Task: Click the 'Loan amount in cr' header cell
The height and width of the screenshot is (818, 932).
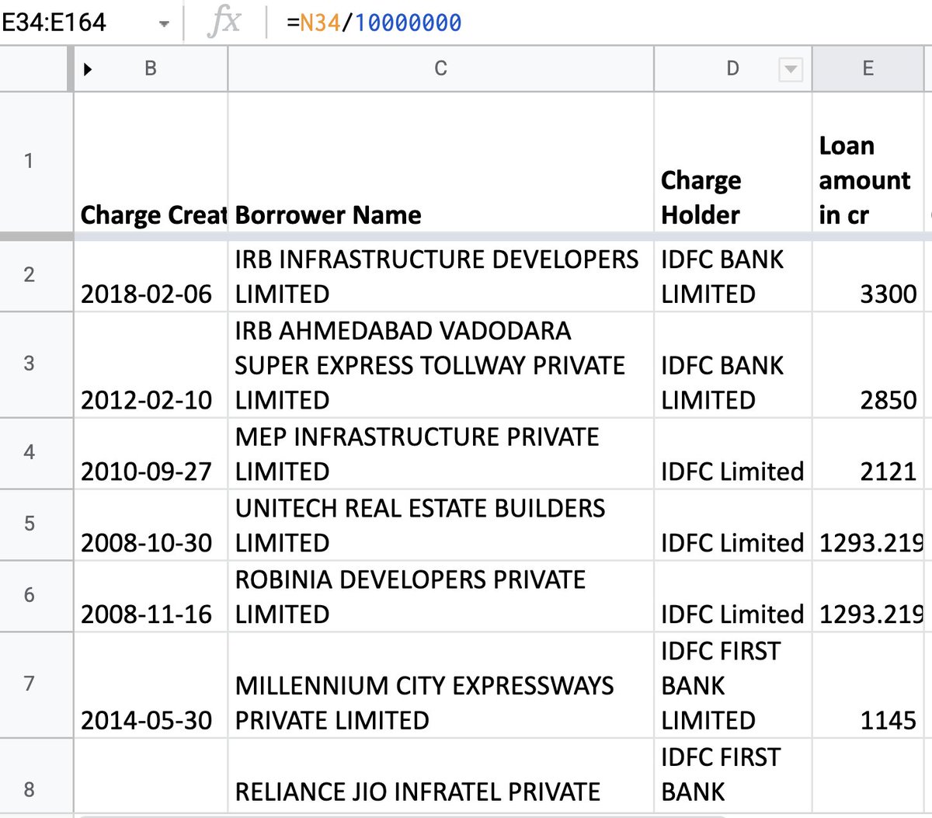Action: (x=868, y=162)
